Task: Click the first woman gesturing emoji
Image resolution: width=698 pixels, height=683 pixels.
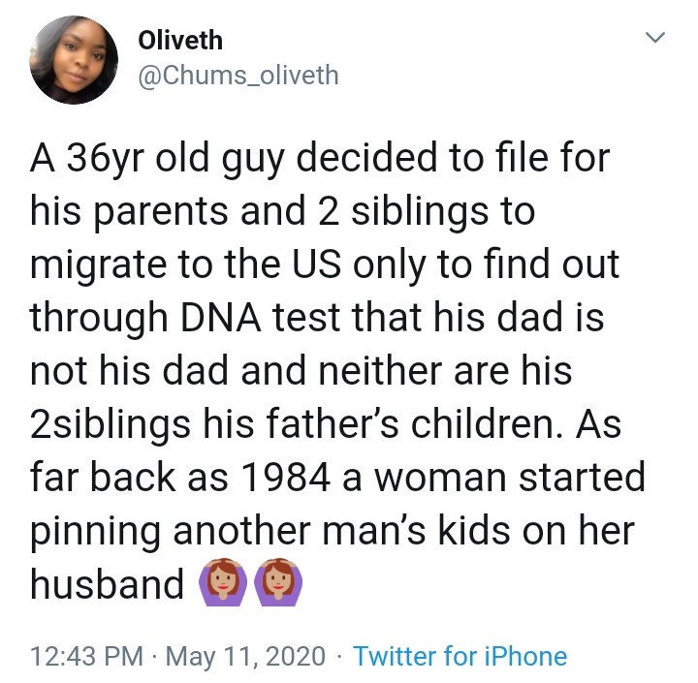Action: tap(220, 582)
